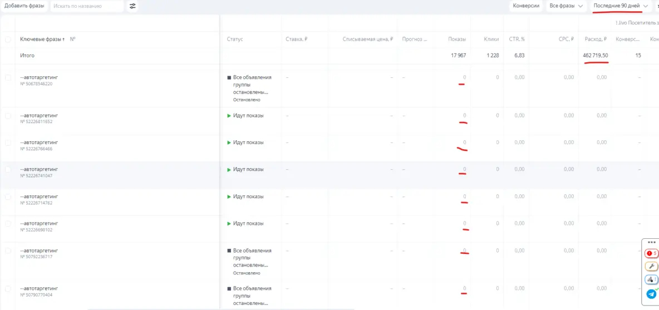This screenshot has height=310, width=659.
Task: Sort by the 'Показы' column header
Action: 457,39
